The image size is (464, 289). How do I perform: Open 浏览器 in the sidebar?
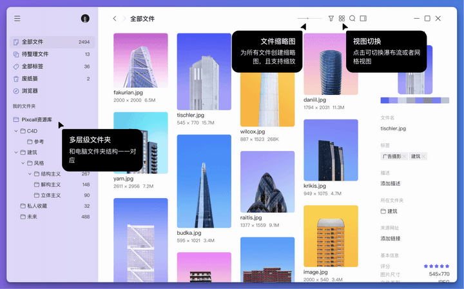(x=52, y=91)
